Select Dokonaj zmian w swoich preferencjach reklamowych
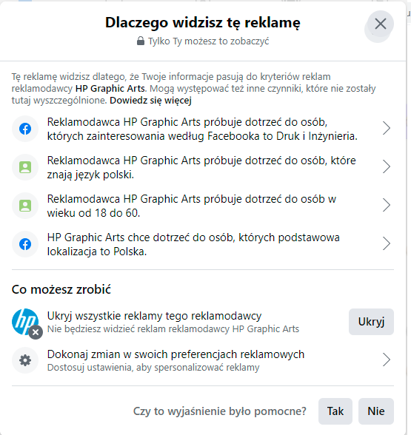 click(x=203, y=360)
